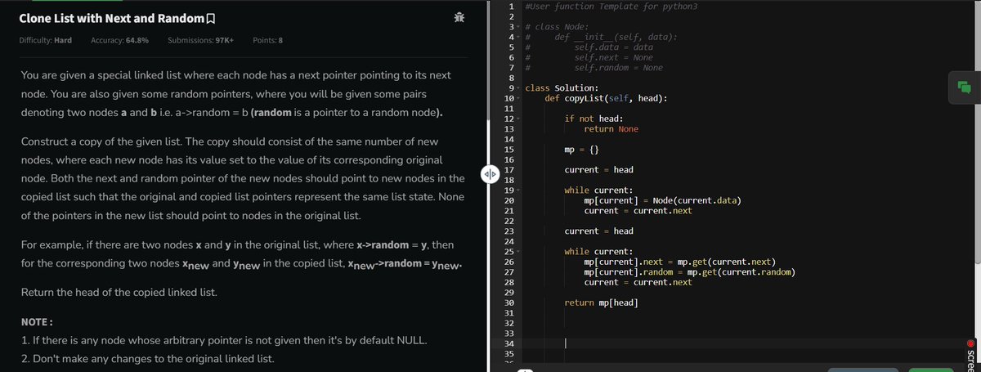
Task: Click 'mp[current] = Node(current.data)' line
Action: click(663, 200)
